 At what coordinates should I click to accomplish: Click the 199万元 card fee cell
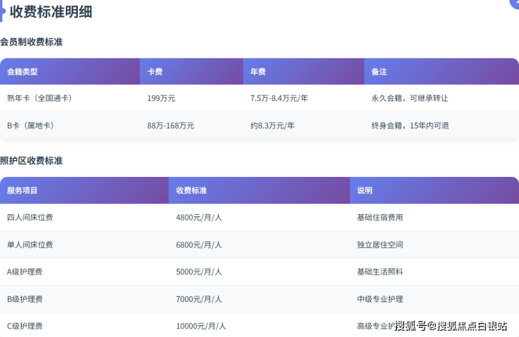pos(161,98)
